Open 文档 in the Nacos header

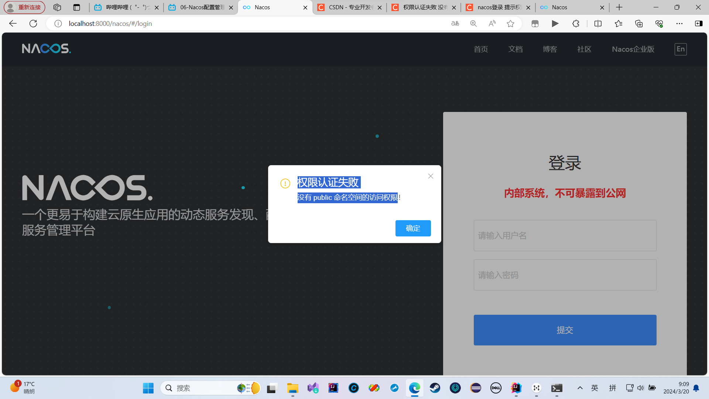tap(516, 49)
